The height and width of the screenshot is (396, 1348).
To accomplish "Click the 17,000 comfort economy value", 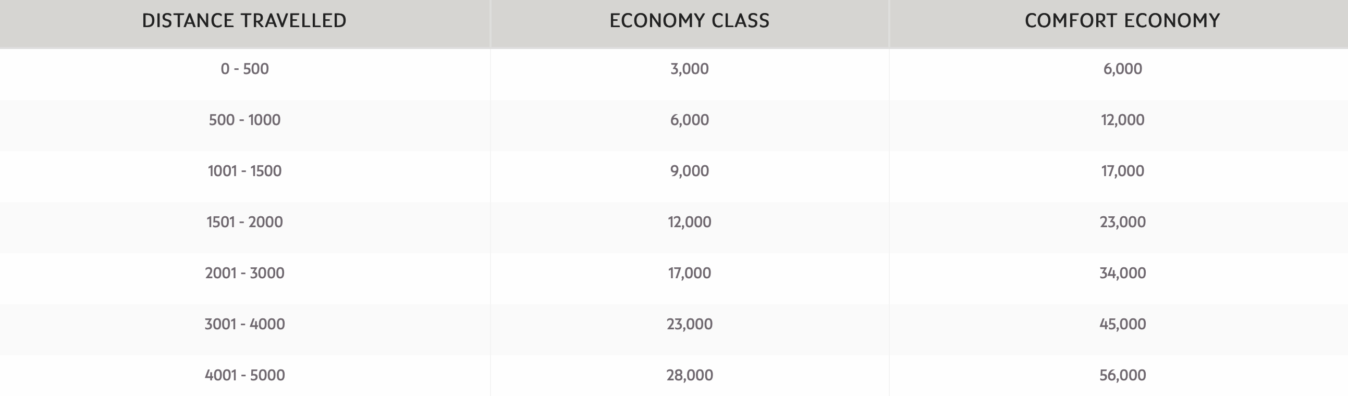I will pyautogui.click(x=1122, y=171).
